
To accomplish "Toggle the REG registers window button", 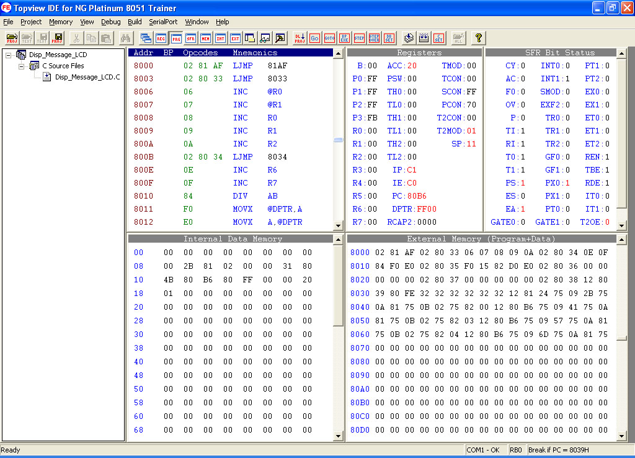I will [x=161, y=38].
